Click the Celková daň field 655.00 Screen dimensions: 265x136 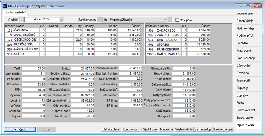(x=131, y=95)
